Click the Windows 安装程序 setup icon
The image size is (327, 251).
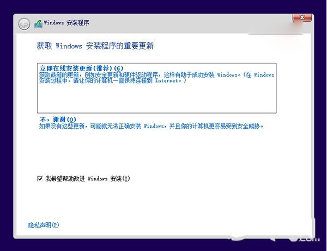tap(38, 23)
